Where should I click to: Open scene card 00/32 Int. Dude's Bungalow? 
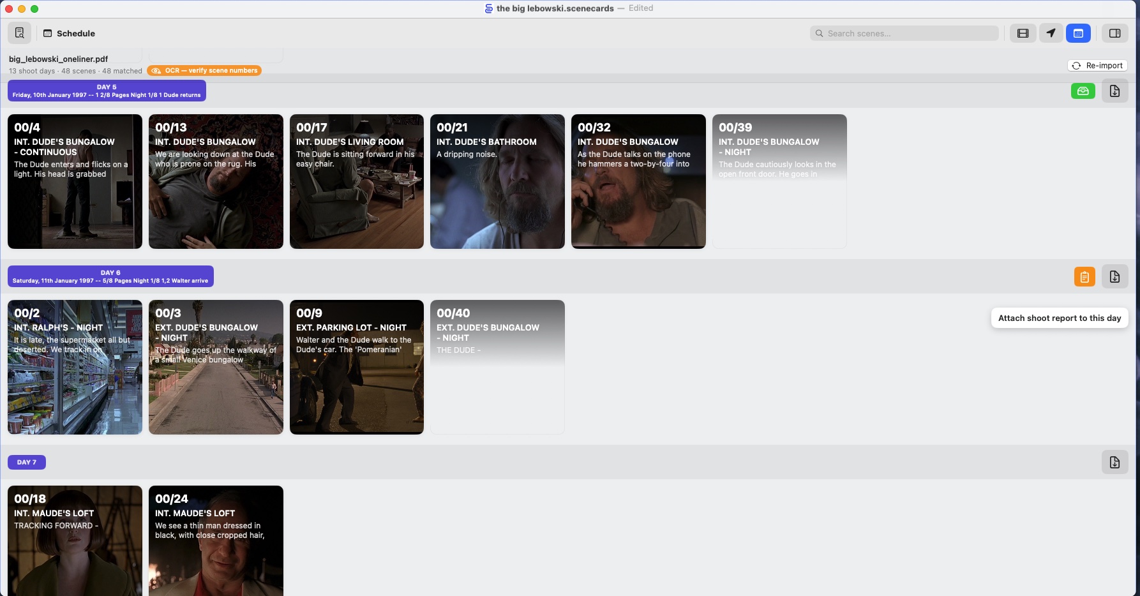(638, 181)
